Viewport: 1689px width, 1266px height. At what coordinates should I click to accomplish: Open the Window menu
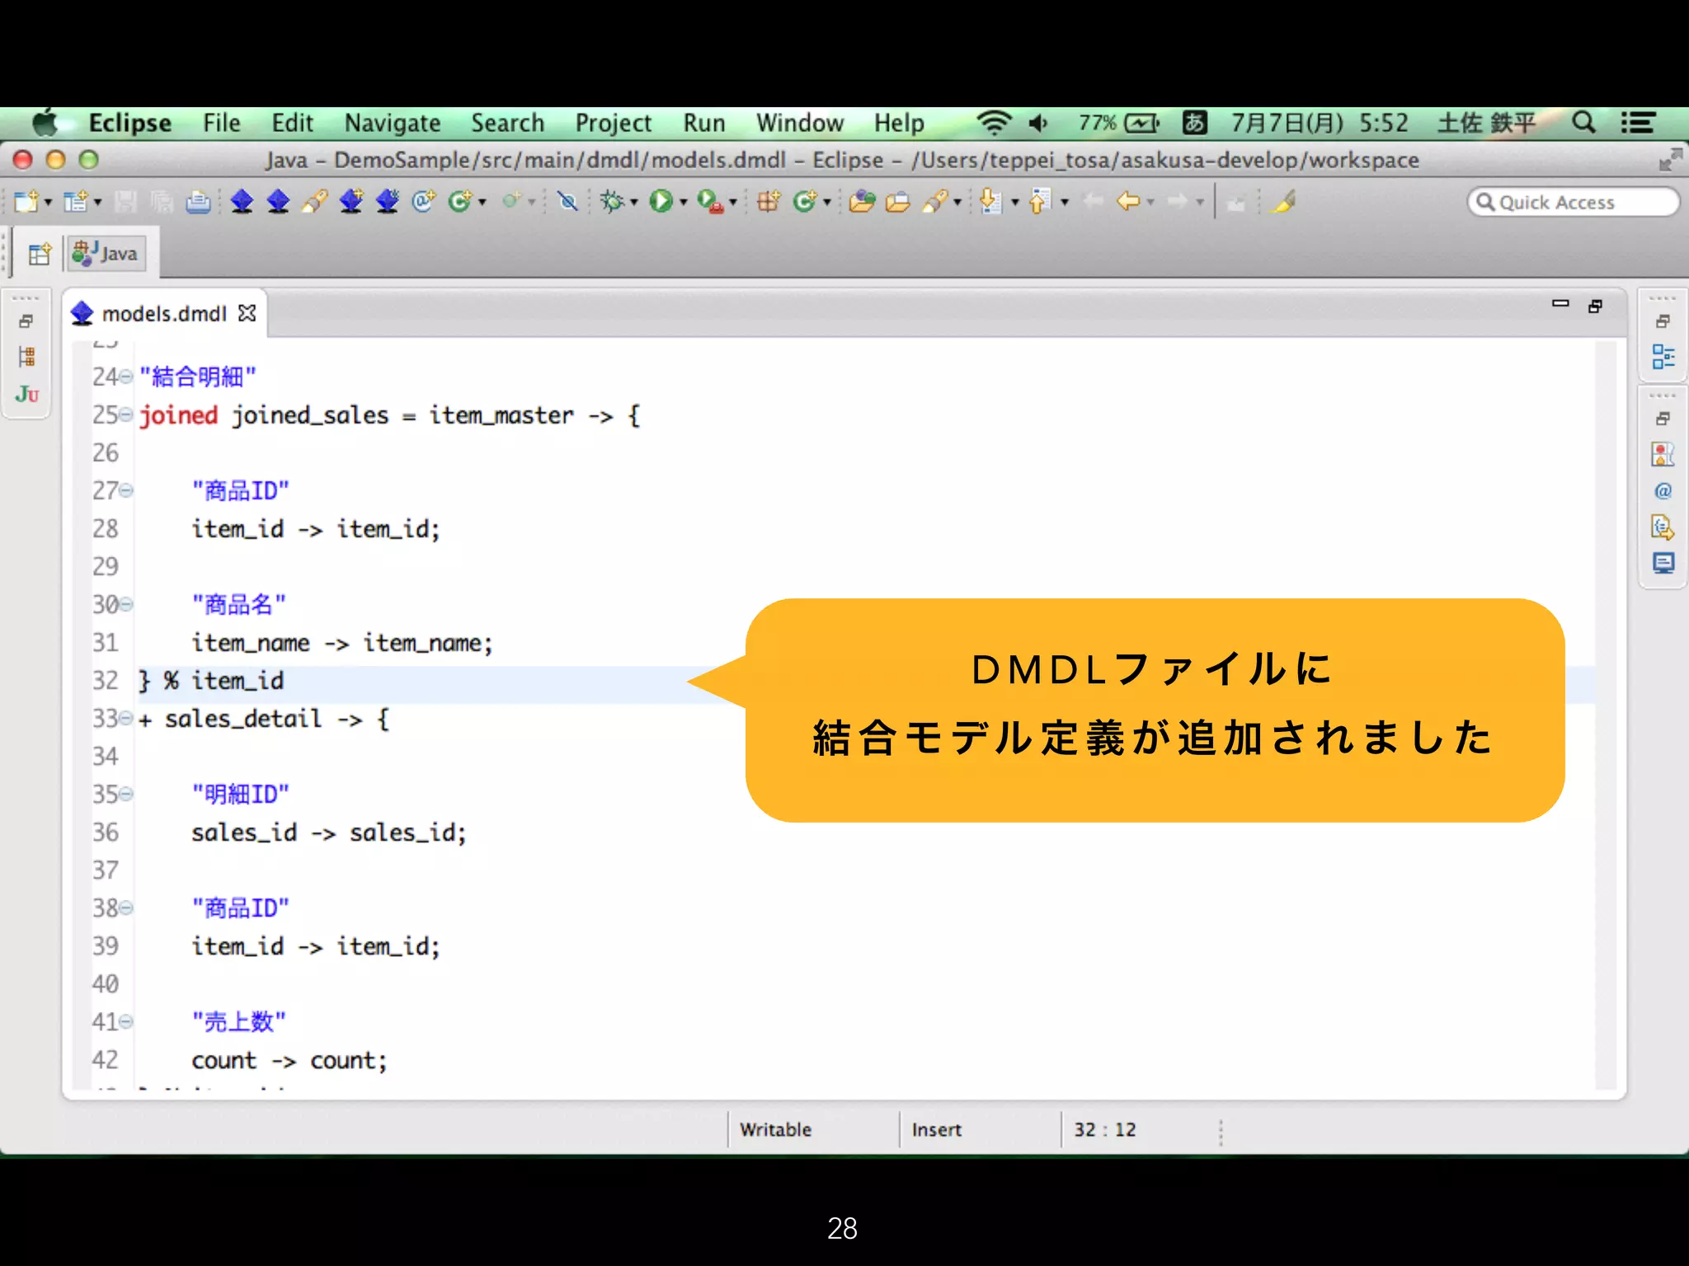tap(800, 123)
